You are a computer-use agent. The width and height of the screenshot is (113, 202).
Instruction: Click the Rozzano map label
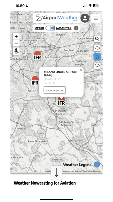(x=21, y=129)
